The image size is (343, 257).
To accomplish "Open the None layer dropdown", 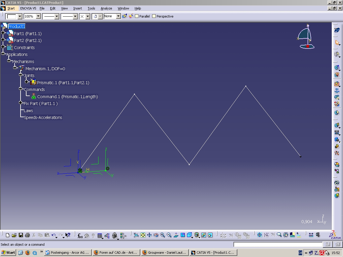I will [x=118, y=16].
